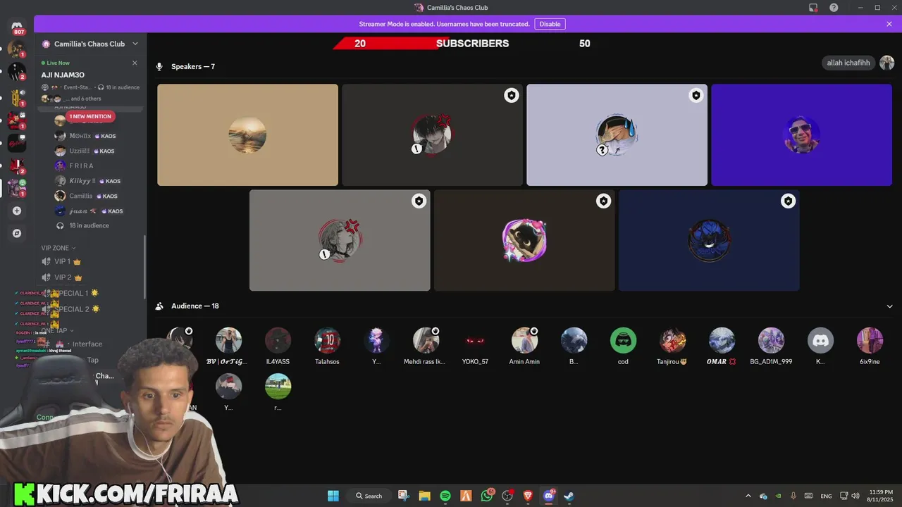Open the lavender tile with the facepalm avatar
Image resolution: width=902 pixels, height=507 pixels.
pos(617,135)
